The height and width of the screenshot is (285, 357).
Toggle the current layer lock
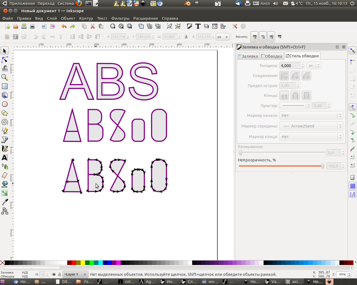click(x=59, y=274)
